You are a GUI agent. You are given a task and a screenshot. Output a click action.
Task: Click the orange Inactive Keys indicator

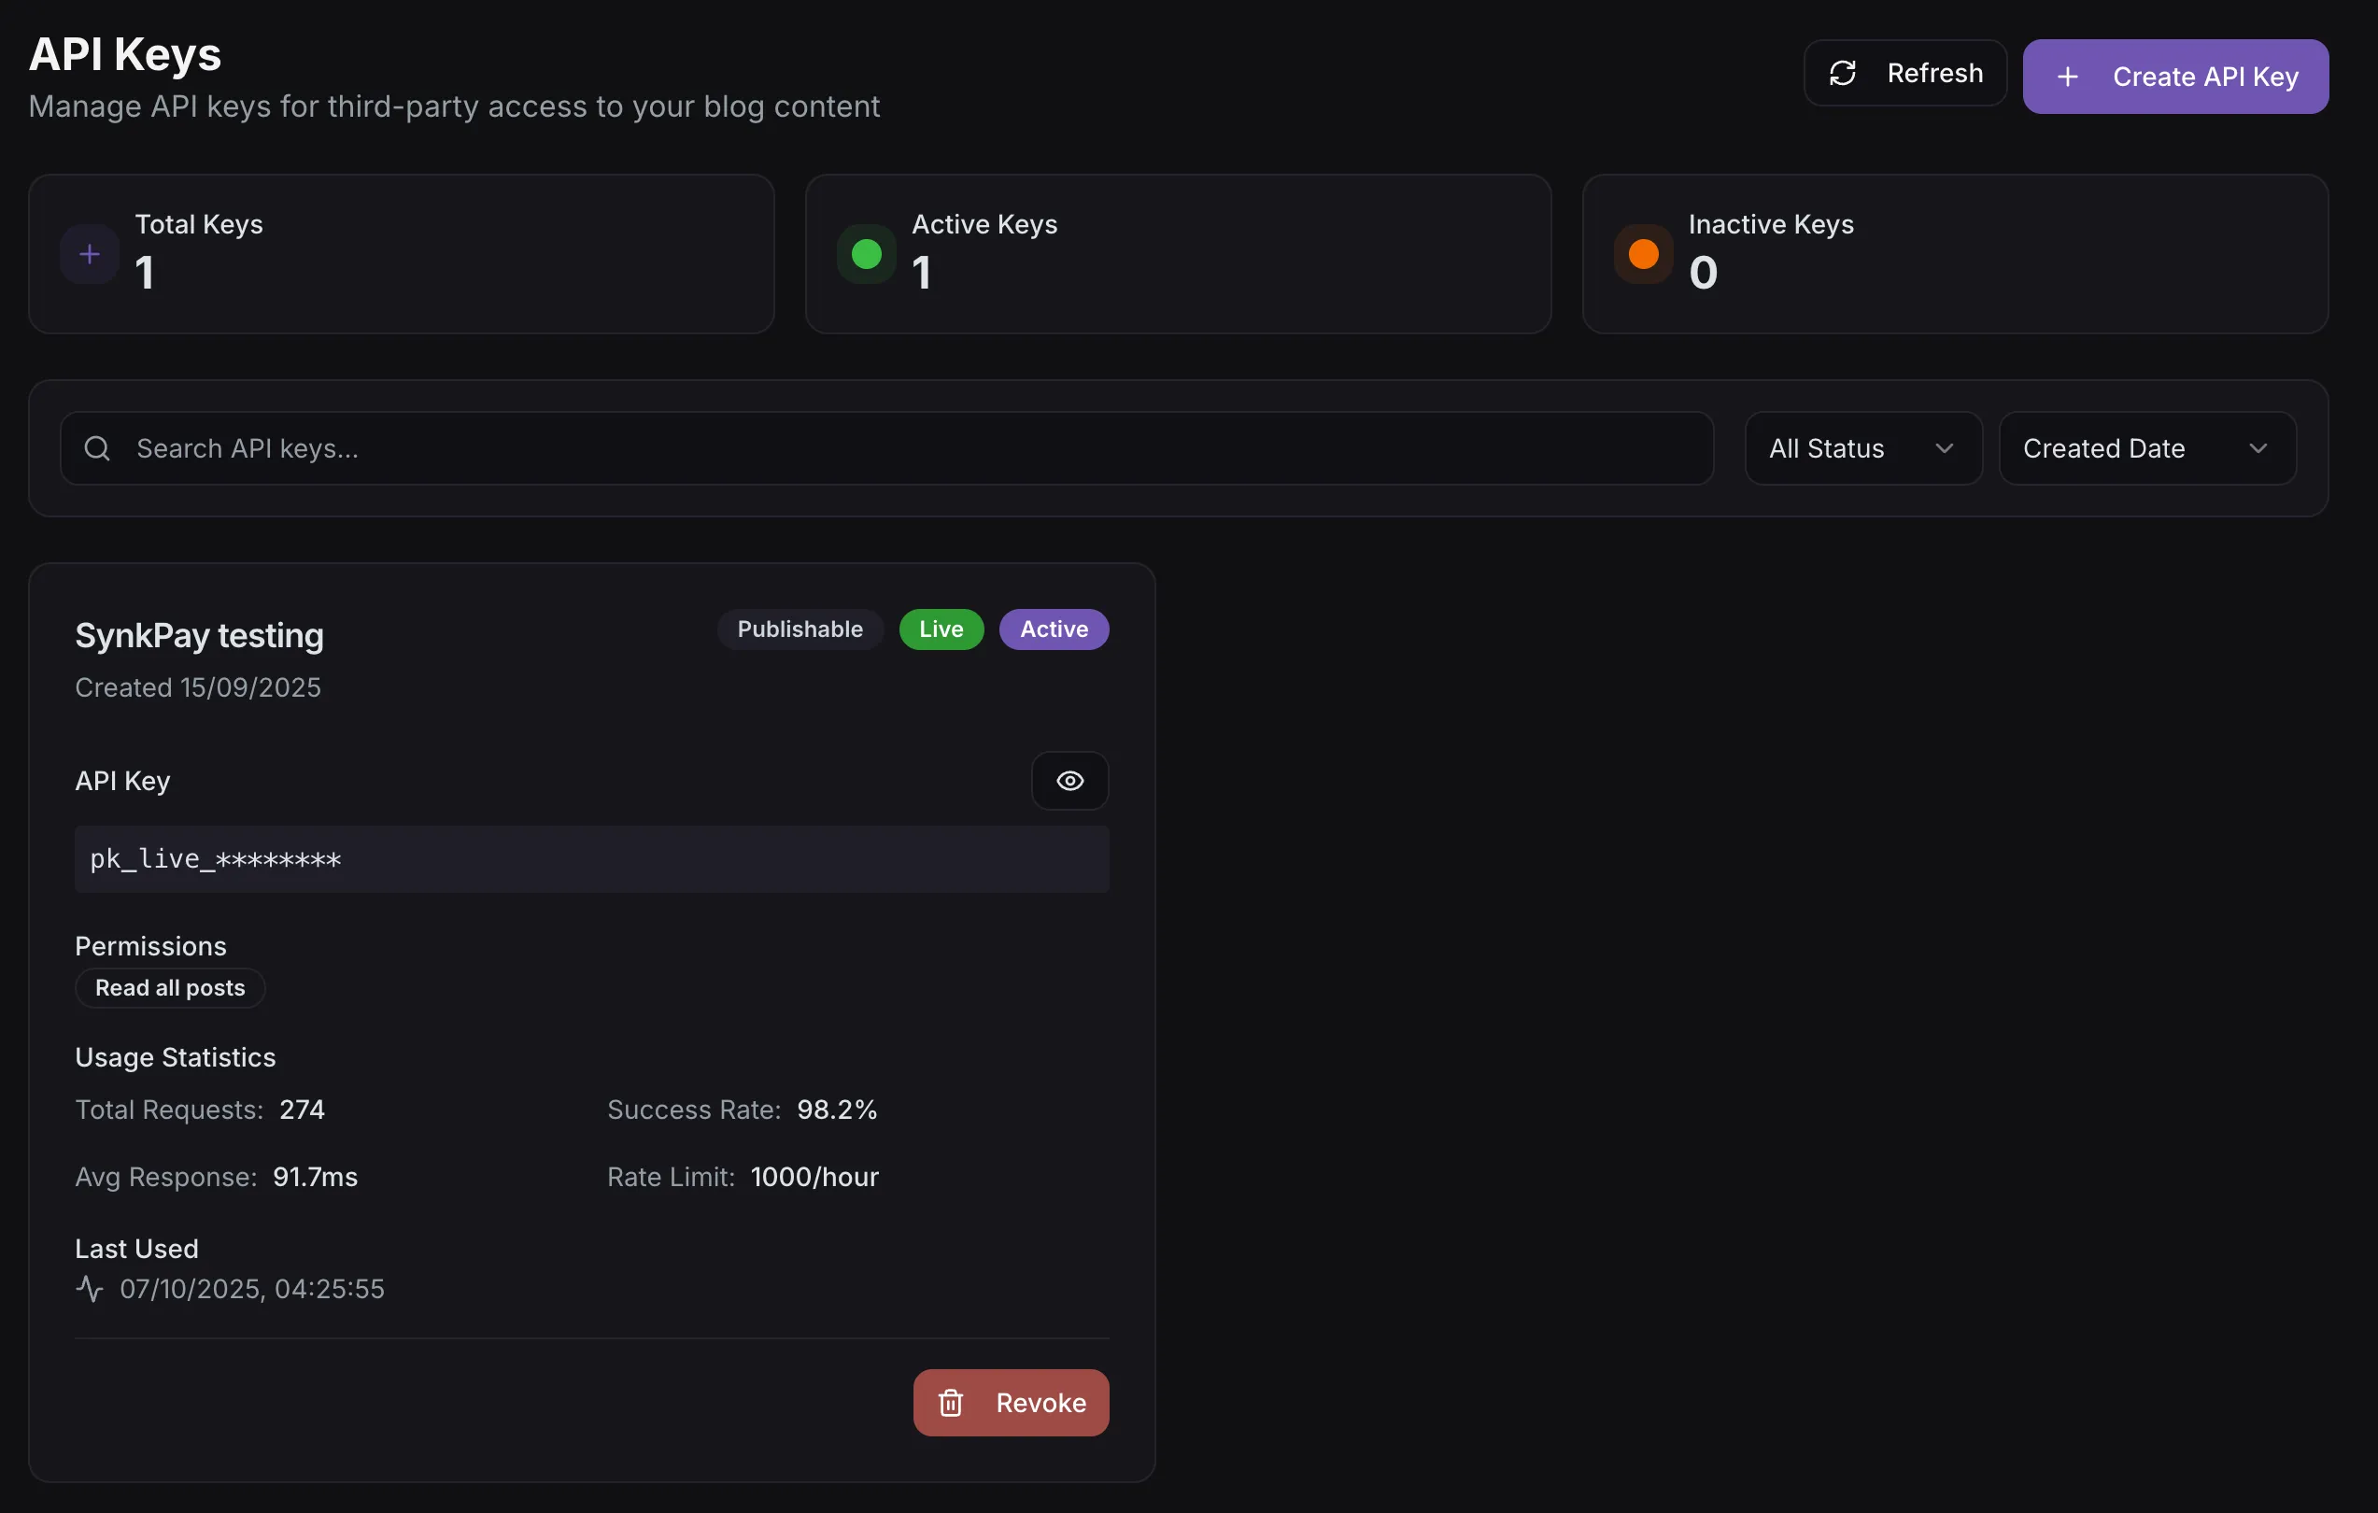[x=1643, y=255]
